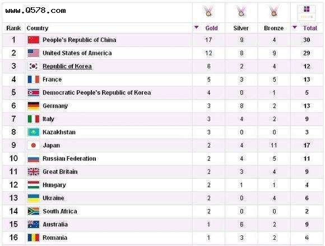Screen dimensions: 325x246
Task: Click the Japan flag icon
Action: 34,145
